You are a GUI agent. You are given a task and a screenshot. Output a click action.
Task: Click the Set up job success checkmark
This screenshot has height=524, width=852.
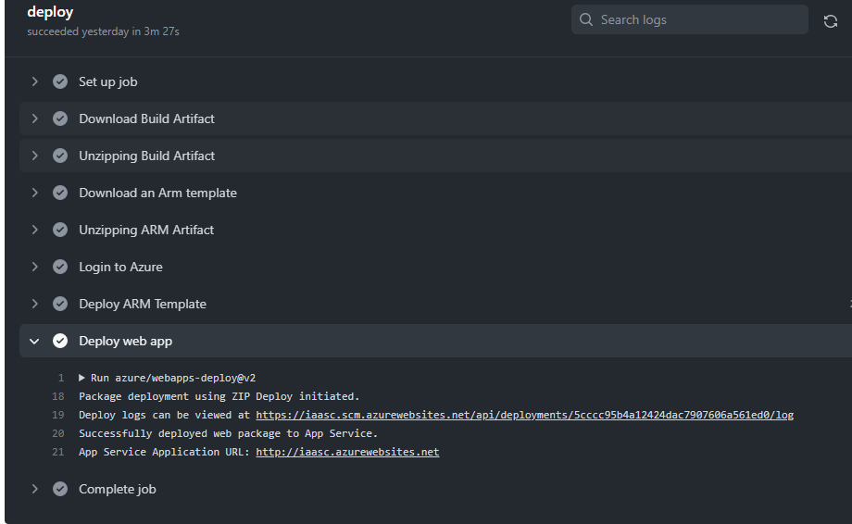coord(60,81)
